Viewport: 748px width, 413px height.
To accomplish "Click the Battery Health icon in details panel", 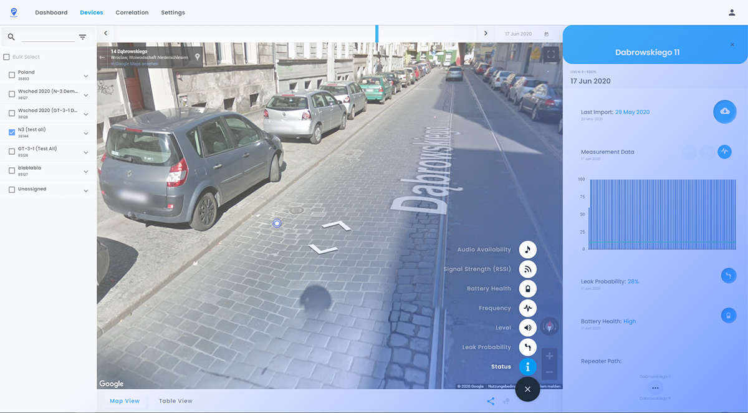I will click(x=728, y=316).
